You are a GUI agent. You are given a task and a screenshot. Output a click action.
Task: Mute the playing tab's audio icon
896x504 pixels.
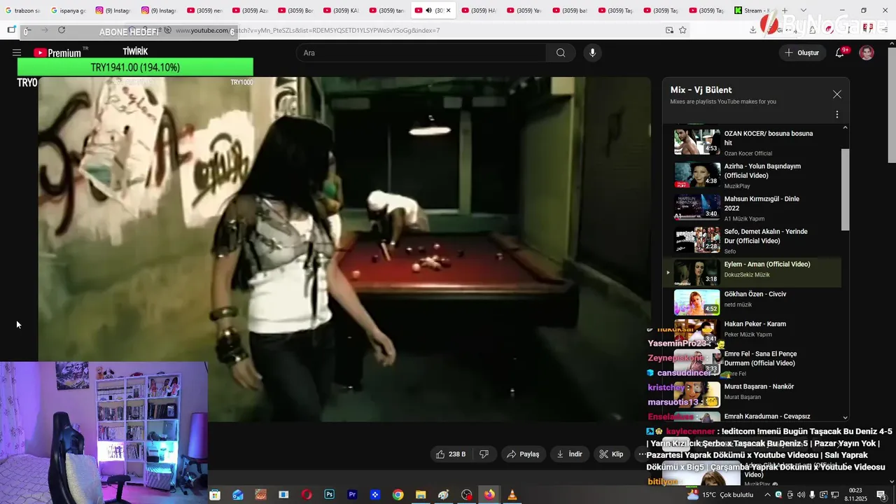click(x=428, y=10)
